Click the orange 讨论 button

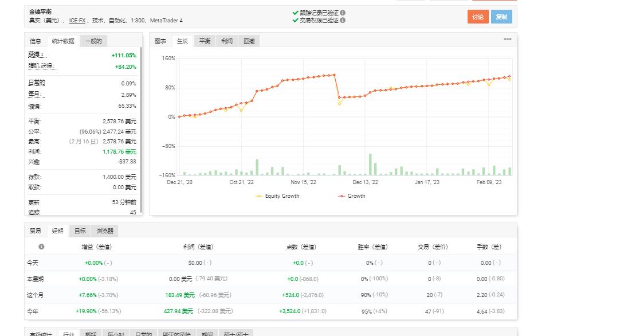(478, 17)
